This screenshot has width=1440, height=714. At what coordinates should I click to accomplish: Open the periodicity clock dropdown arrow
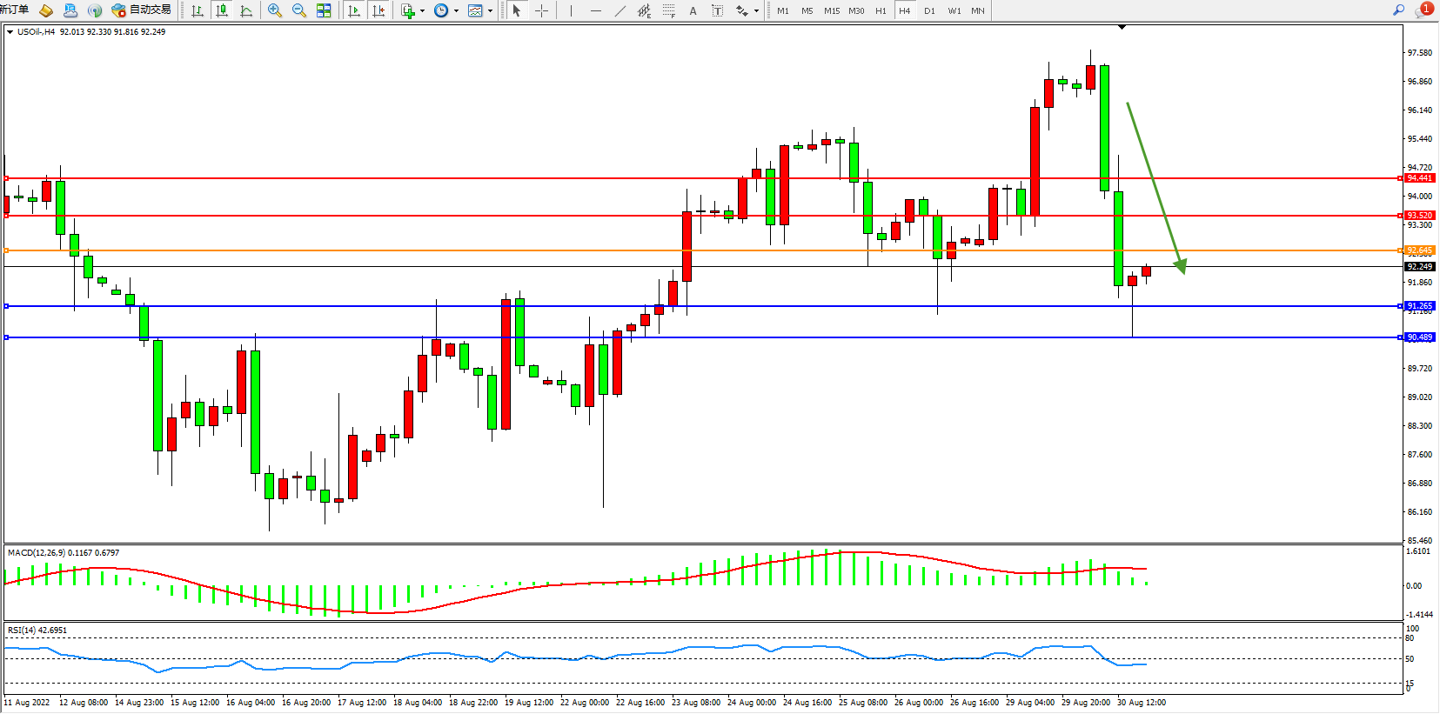[456, 11]
